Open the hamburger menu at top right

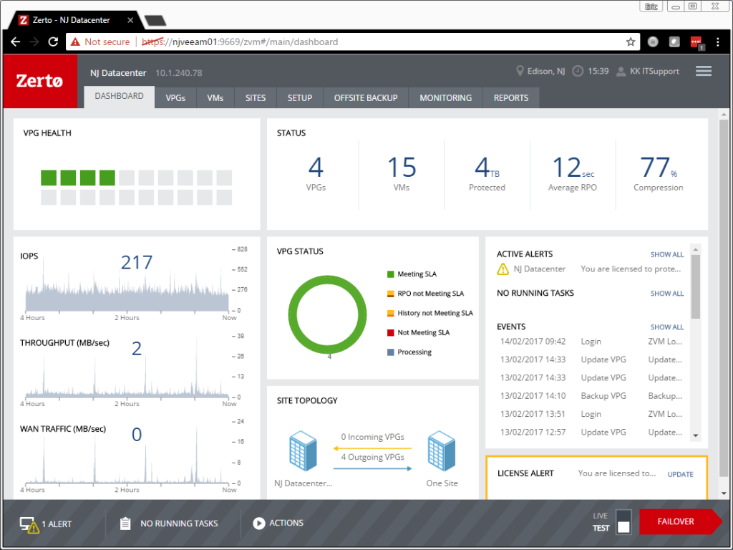[x=703, y=71]
